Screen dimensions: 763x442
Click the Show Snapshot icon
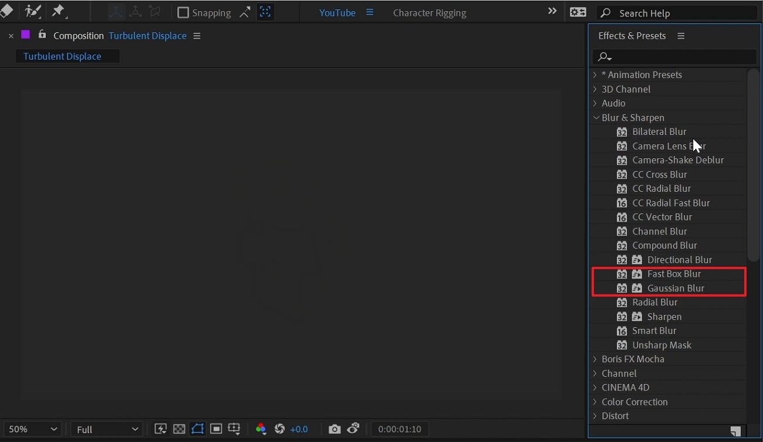point(353,429)
